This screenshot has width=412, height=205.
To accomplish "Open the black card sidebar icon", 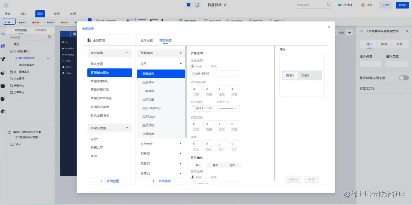I will point(3,86).
